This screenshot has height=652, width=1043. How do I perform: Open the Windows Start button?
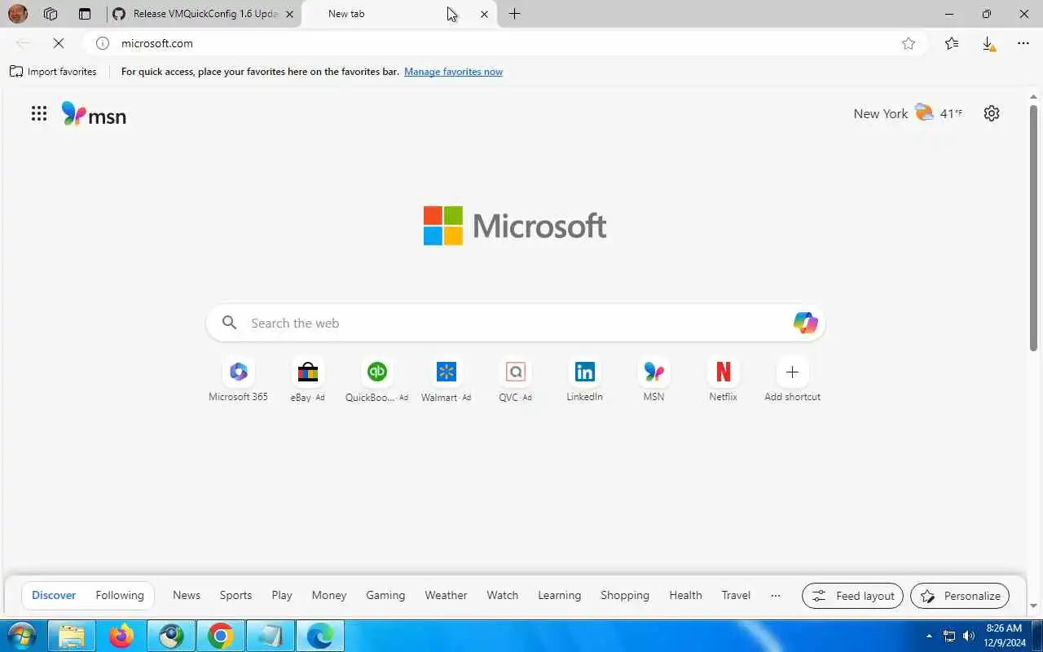(21, 636)
